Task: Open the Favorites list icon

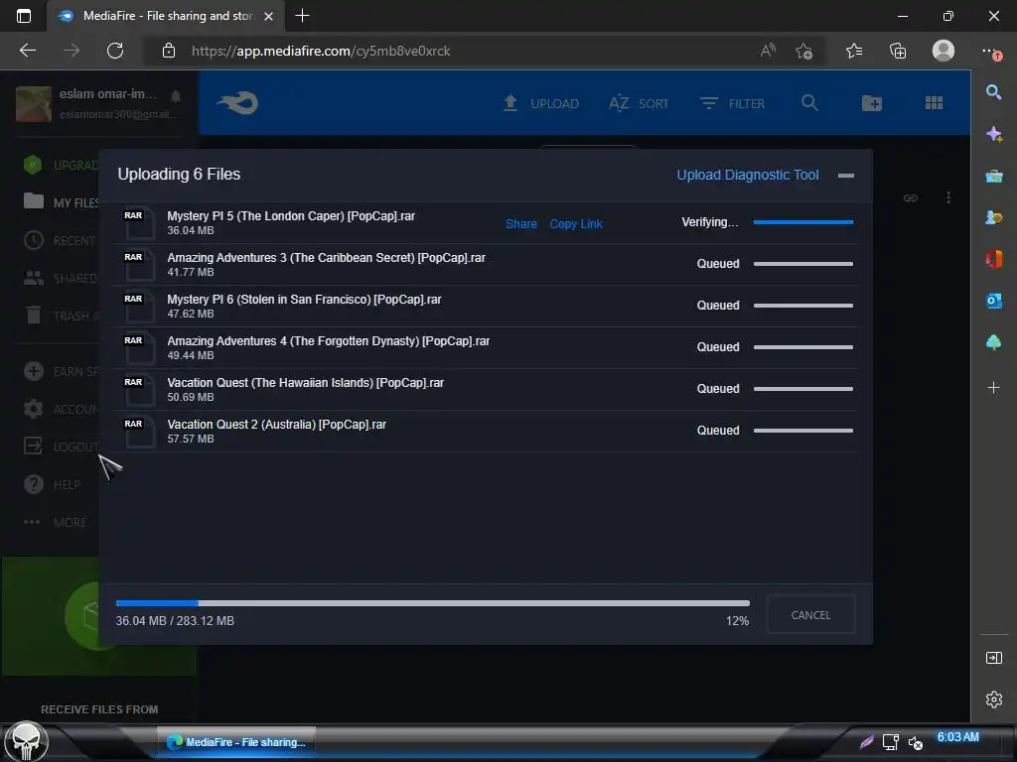Action: [854, 51]
